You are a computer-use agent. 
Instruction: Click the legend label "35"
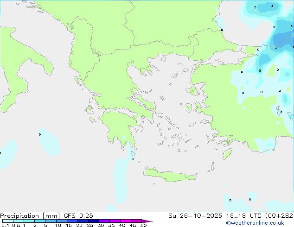(x=111, y=225)
